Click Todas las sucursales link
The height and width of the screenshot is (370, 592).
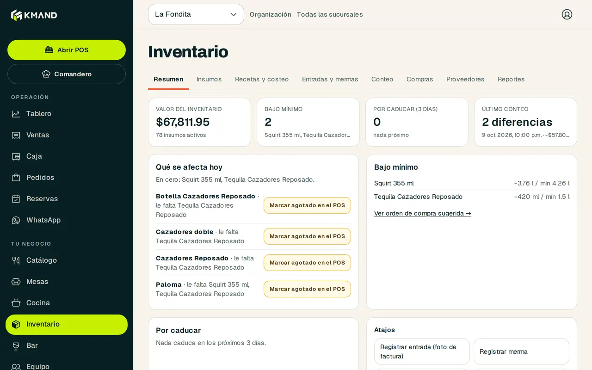tap(330, 14)
